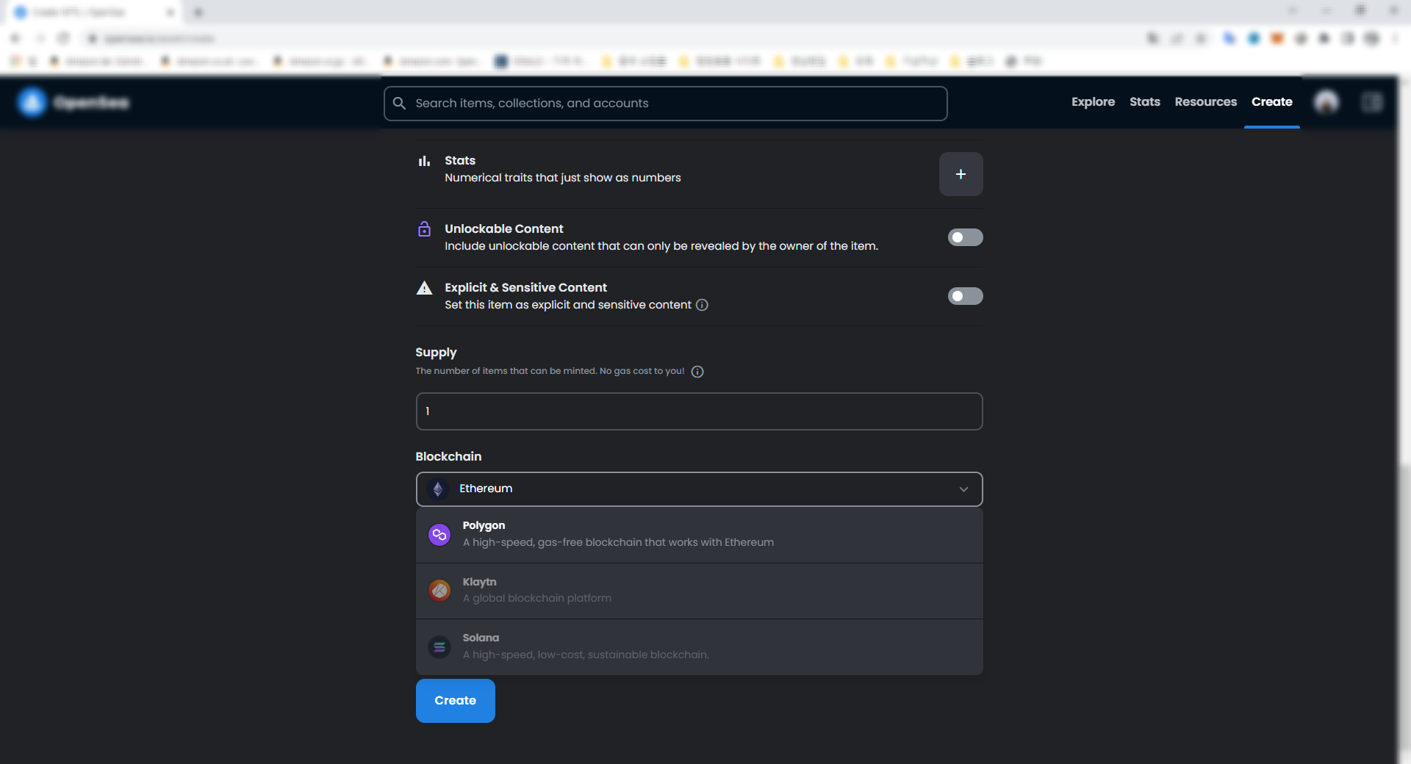Open the user profile avatar
The width and height of the screenshot is (1411, 764).
[x=1326, y=102]
